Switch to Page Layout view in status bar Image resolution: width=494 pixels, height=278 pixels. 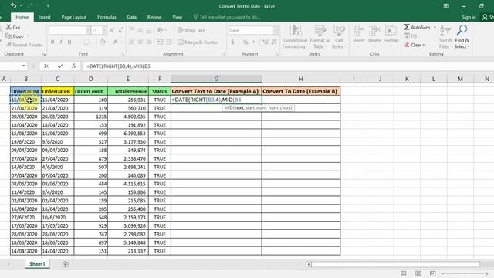pyautogui.click(x=418, y=273)
